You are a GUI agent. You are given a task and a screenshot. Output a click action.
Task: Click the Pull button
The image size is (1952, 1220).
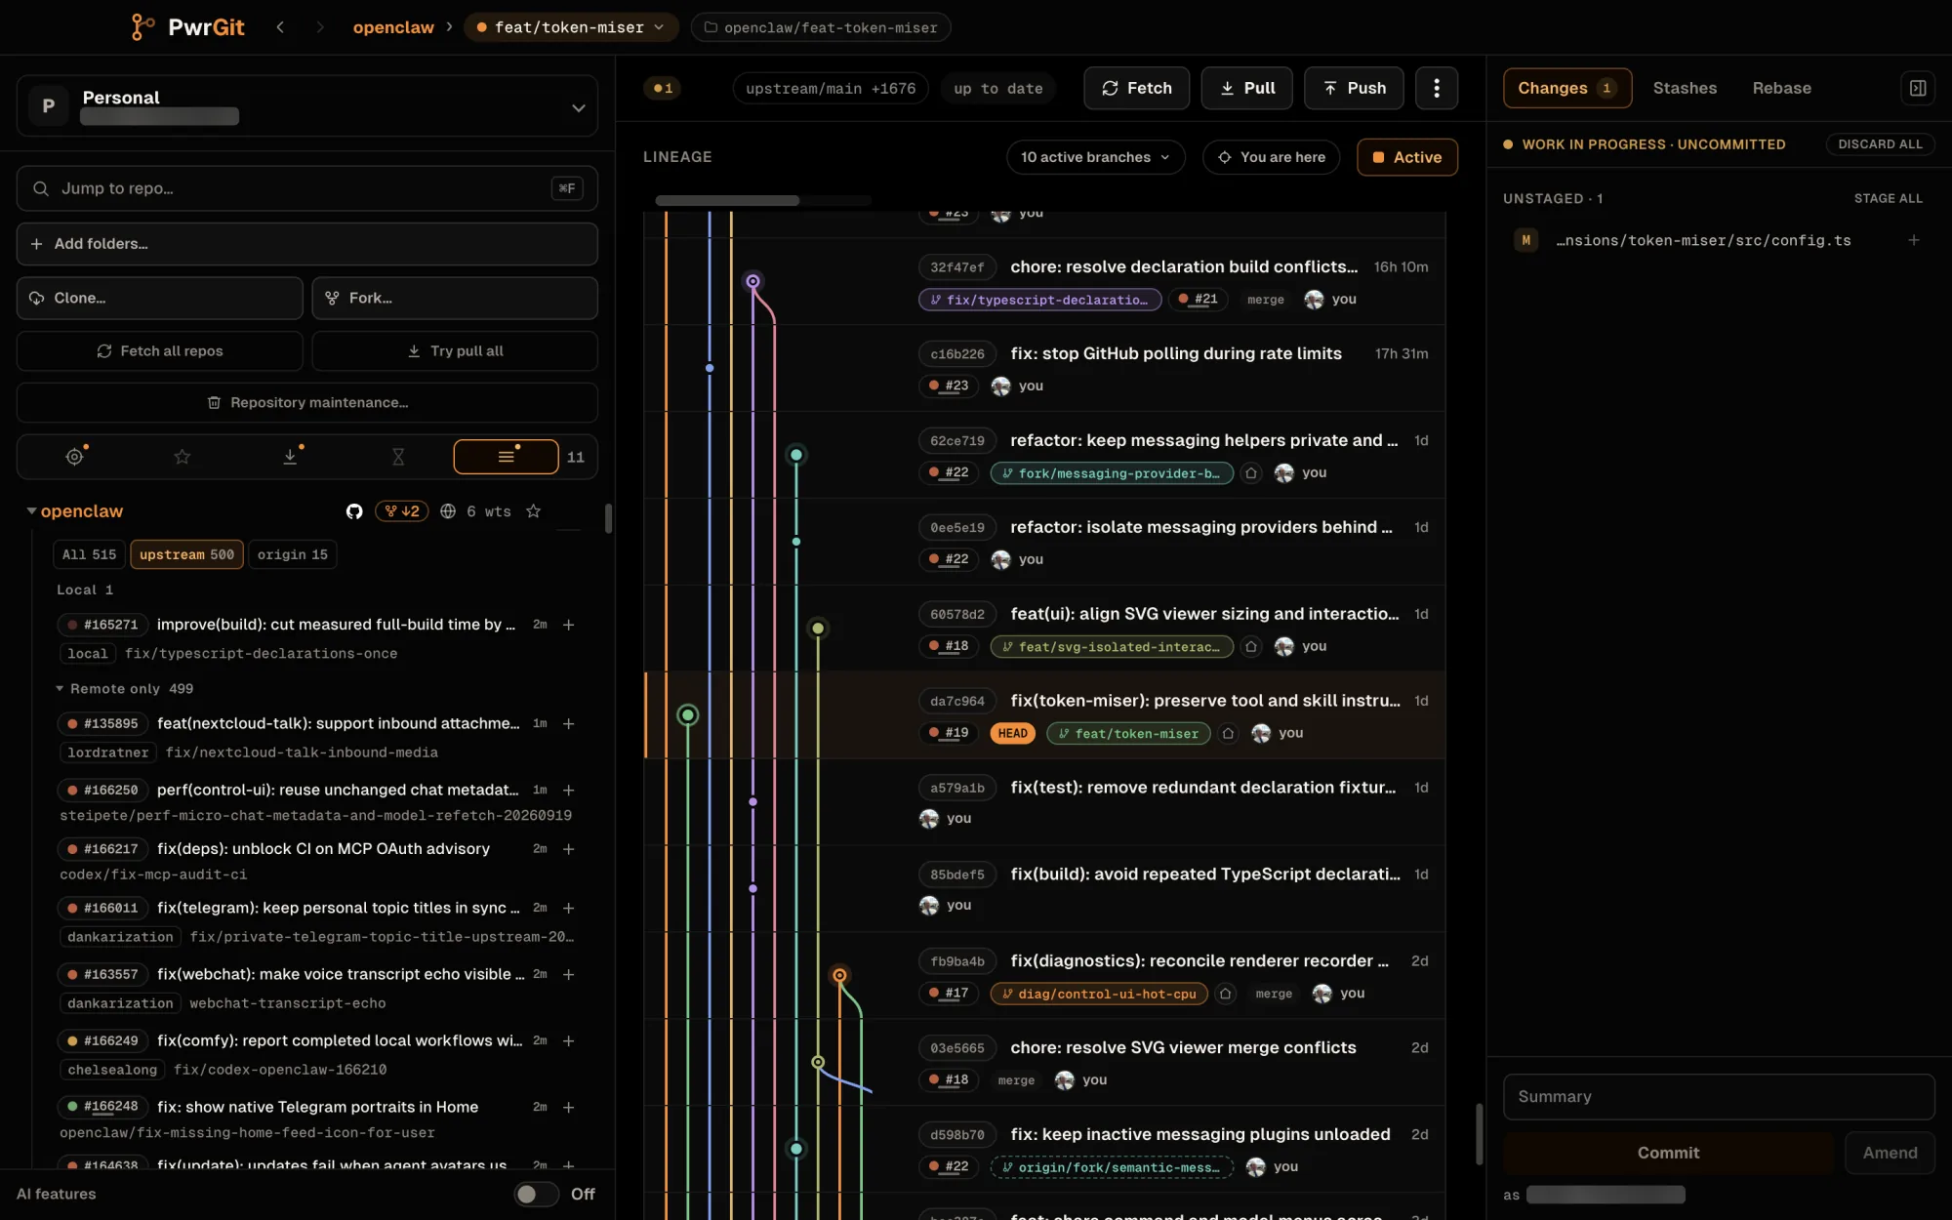[1246, 88]
